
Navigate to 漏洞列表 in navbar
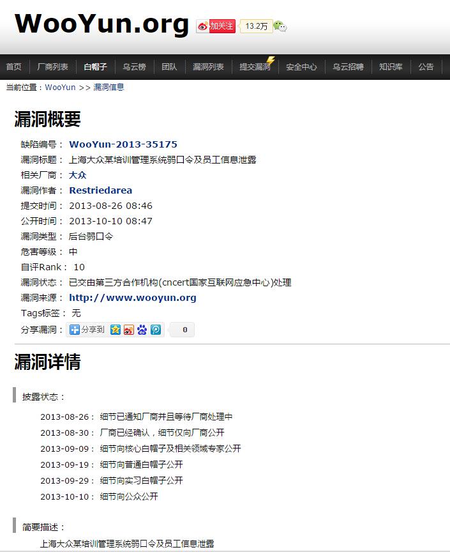tap(208, 66)
